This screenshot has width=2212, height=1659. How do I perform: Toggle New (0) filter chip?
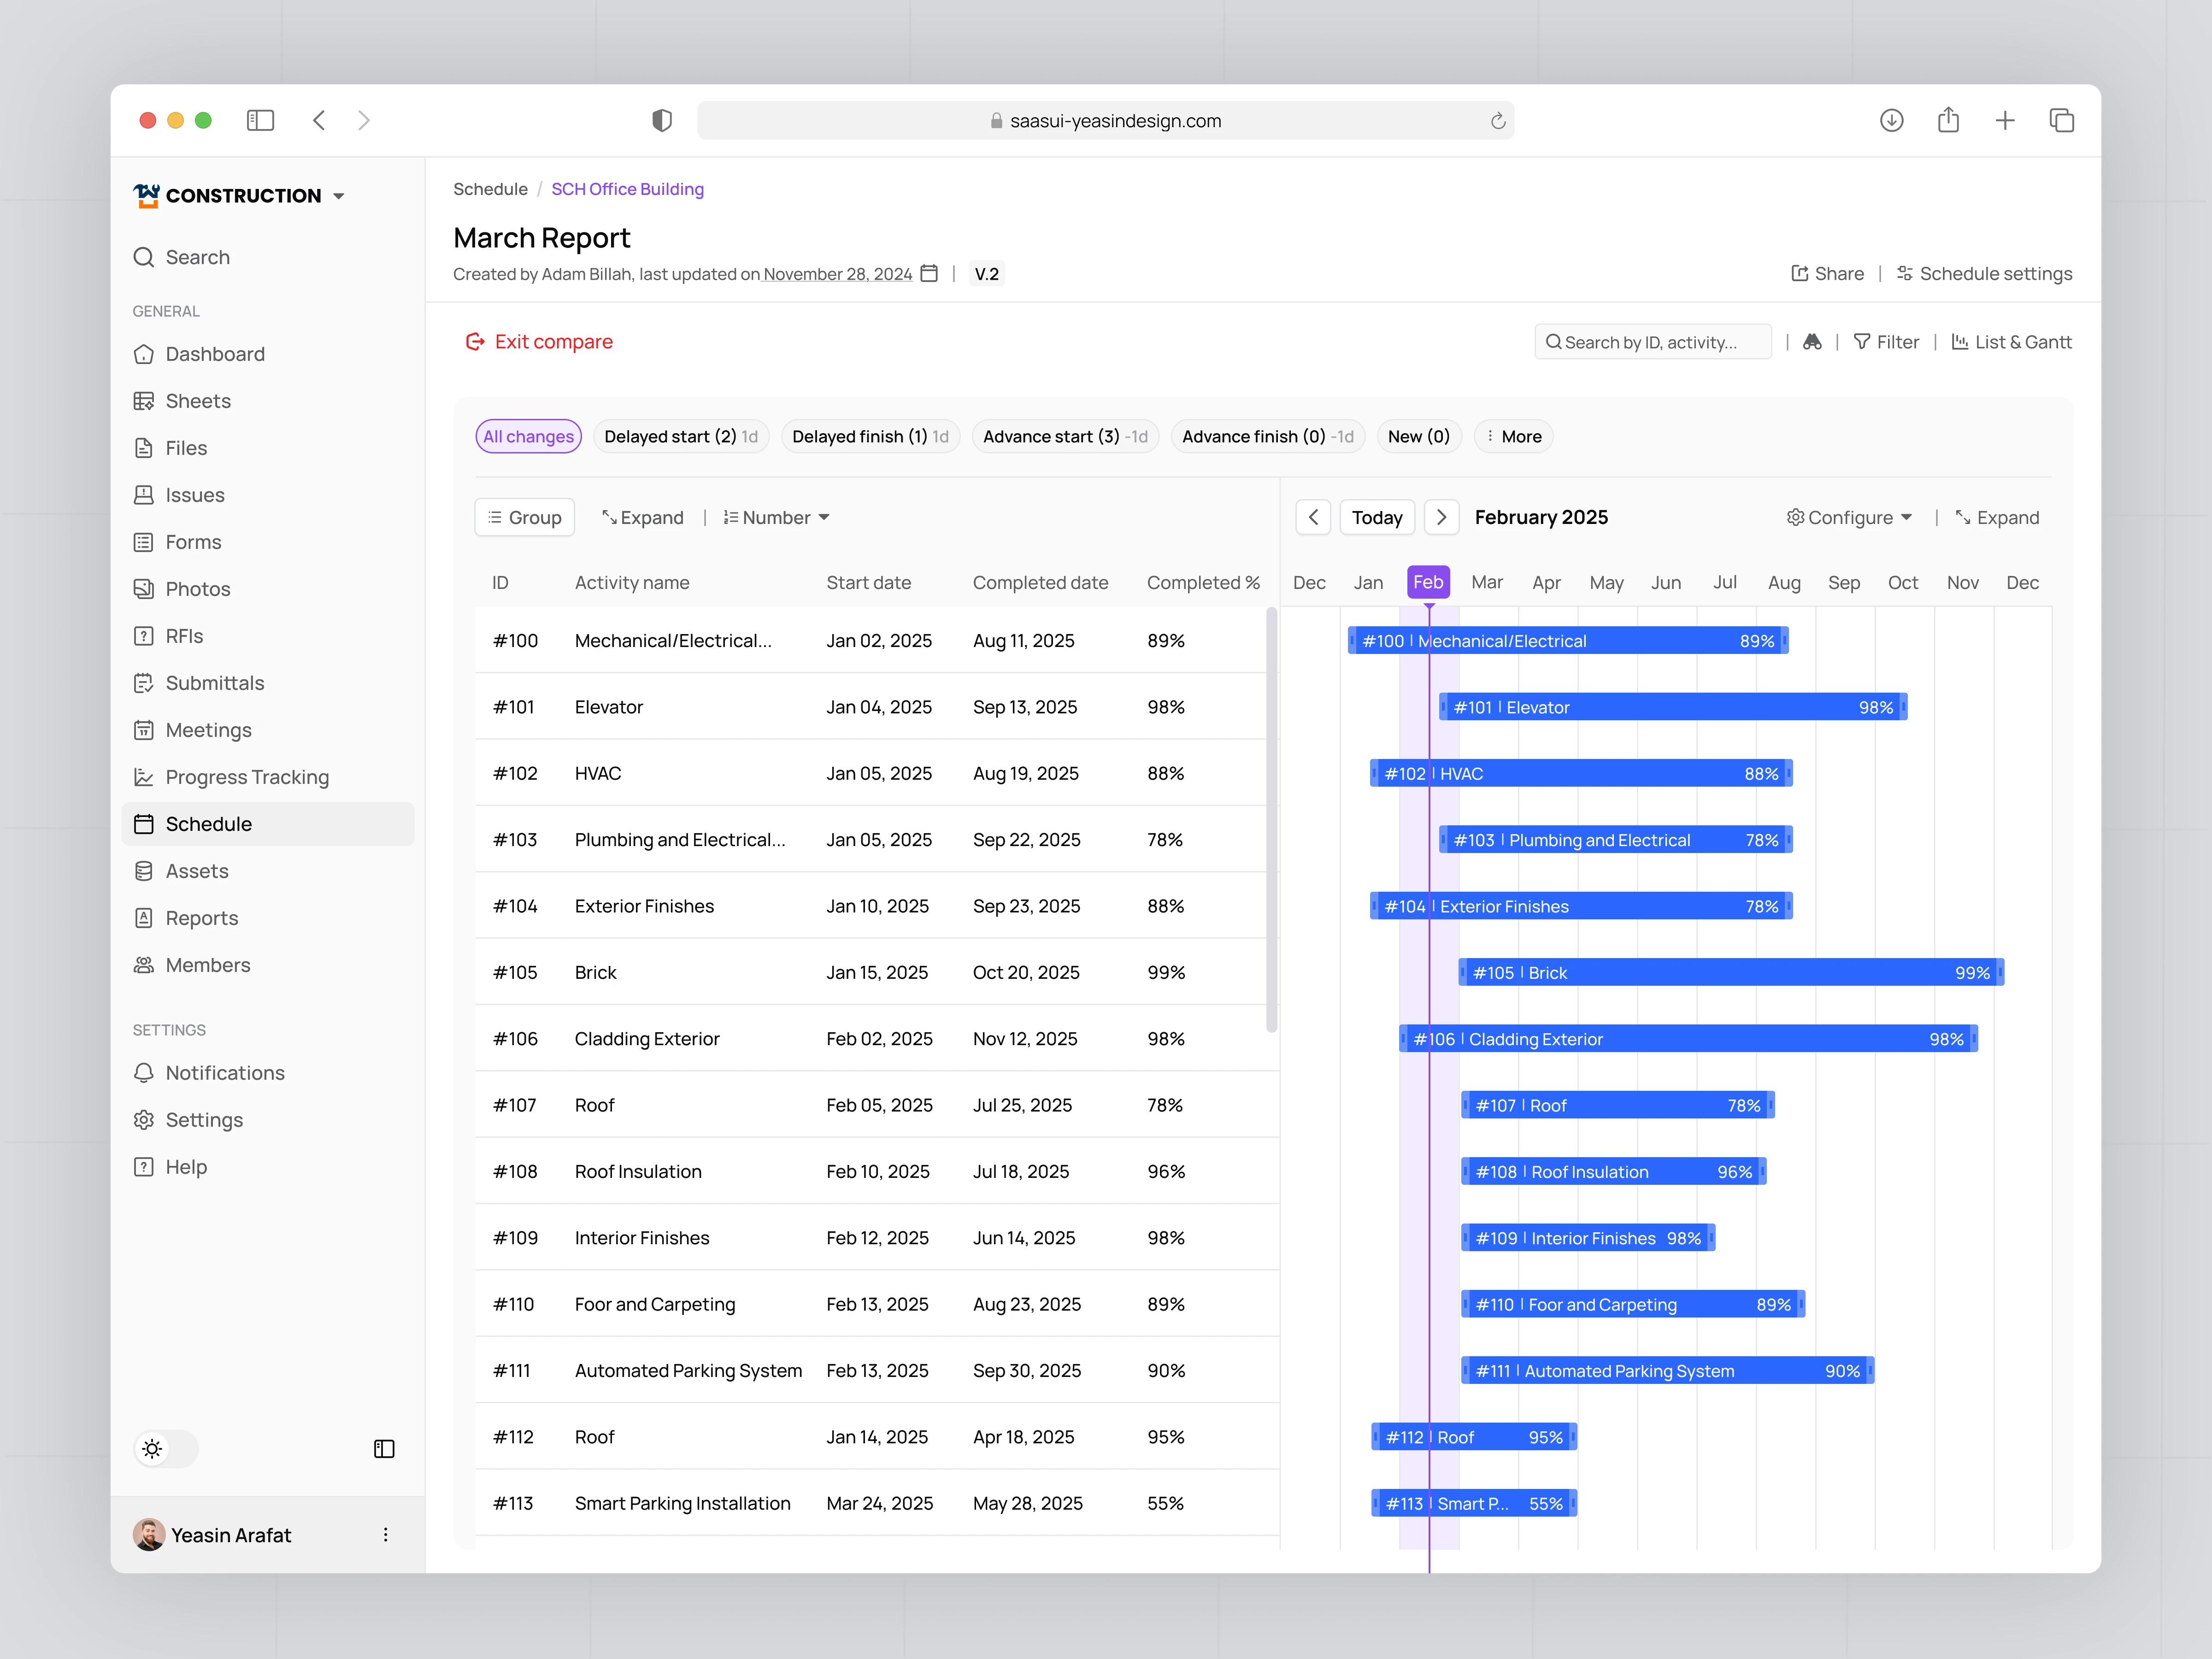[1419, 436]
